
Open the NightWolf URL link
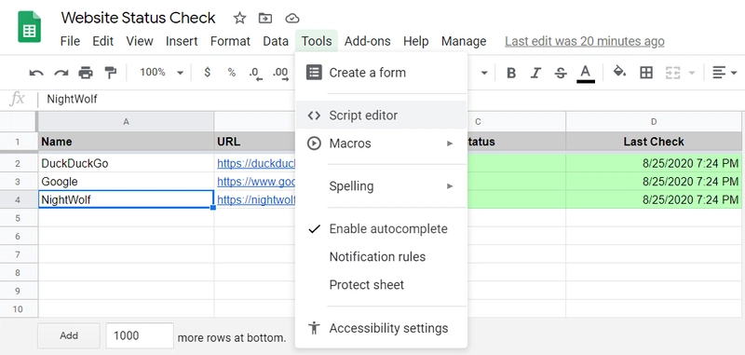point(256,199)
